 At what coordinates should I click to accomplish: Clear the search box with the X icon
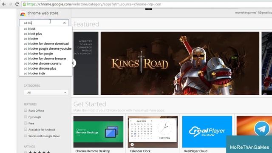[x=65, y=23]
